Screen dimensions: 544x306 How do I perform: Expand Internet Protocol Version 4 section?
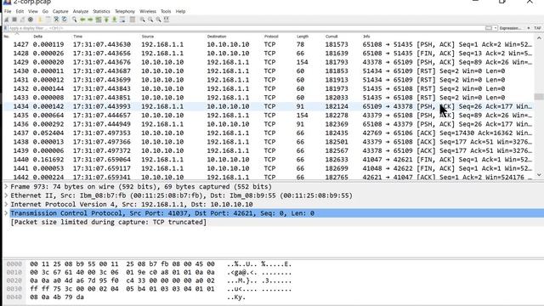click(6, 204)
